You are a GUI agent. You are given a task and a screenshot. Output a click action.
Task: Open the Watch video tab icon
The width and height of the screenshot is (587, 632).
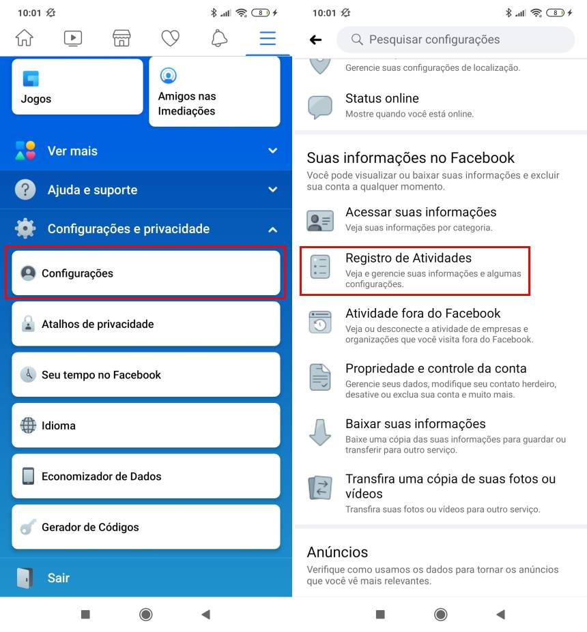click(73, 38)
